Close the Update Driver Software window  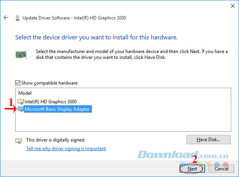click(x=233, y=6)
